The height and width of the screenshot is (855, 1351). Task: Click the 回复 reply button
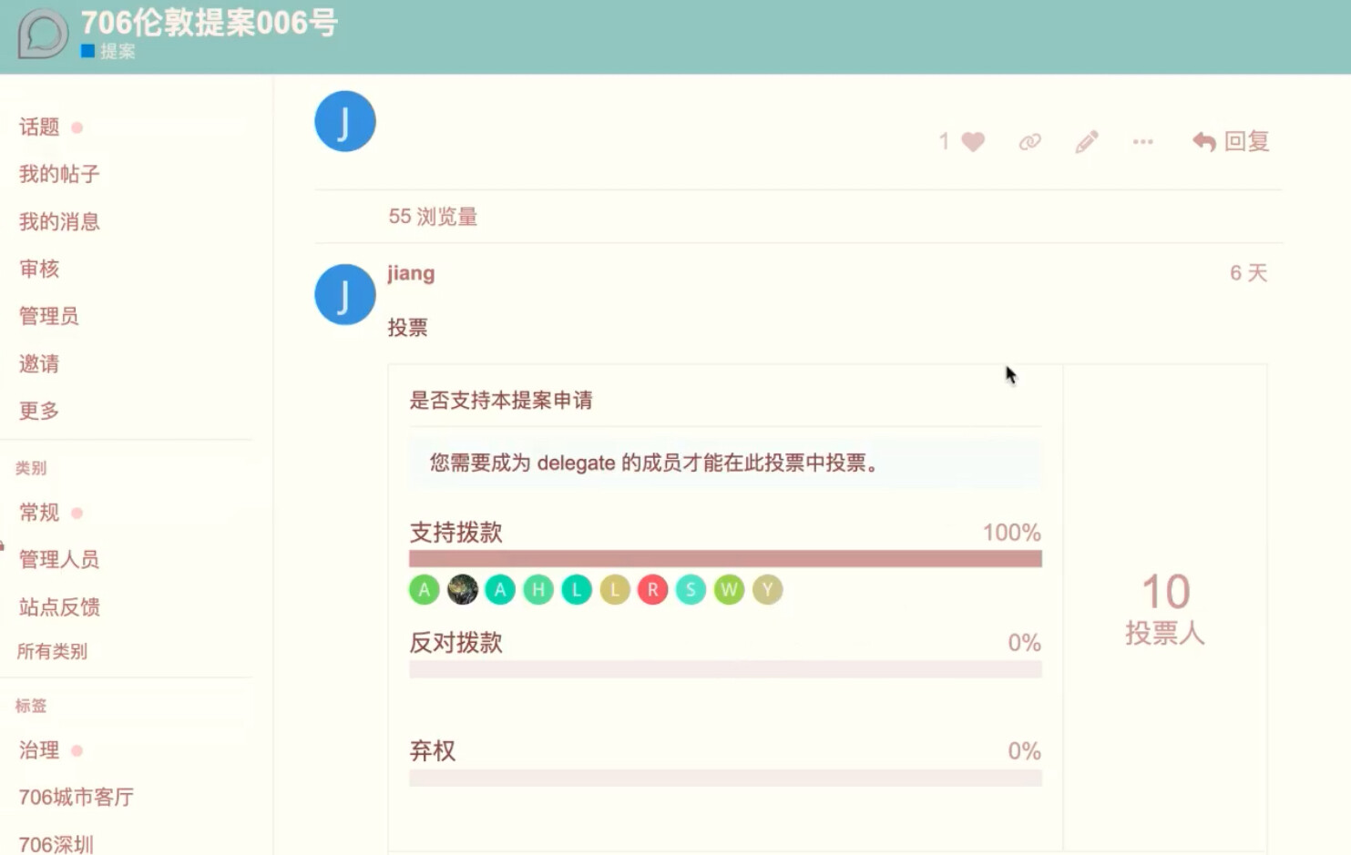[1231, 141]
